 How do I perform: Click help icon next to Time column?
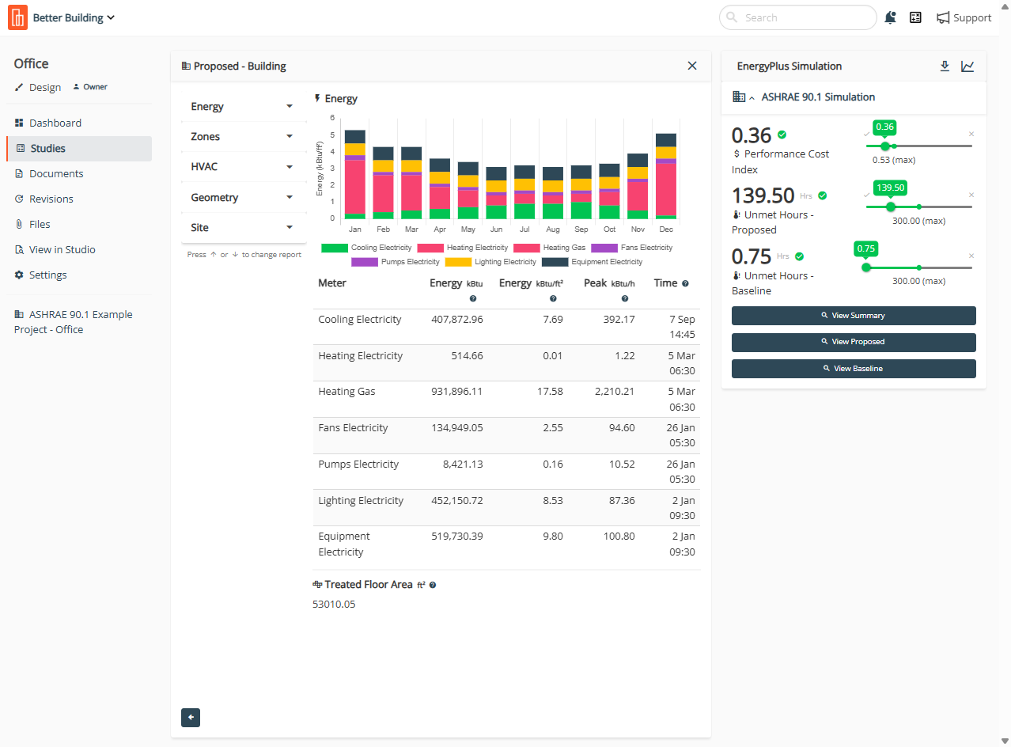tap(685, 283)
